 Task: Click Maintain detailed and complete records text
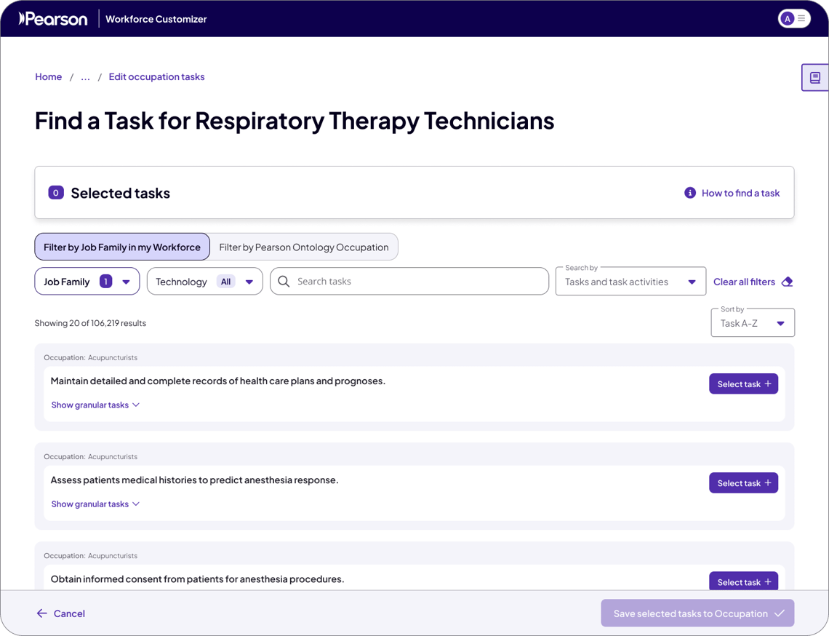click(218, 381)
